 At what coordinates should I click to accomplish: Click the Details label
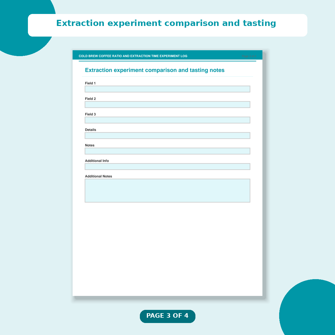90,130
